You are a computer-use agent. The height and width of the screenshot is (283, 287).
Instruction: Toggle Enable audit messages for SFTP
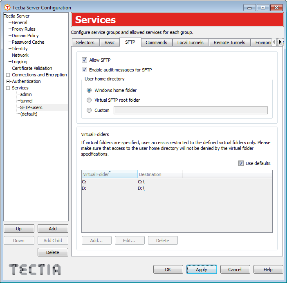(84, 70)
